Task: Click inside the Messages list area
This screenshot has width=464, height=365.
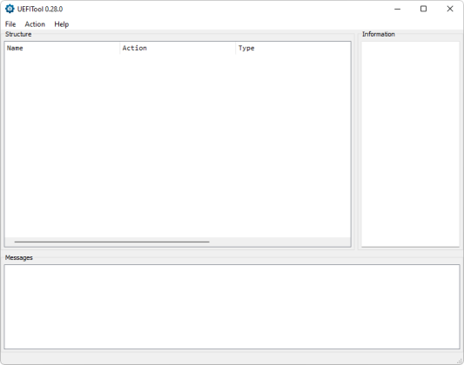Action: click(x=232, y=307)
